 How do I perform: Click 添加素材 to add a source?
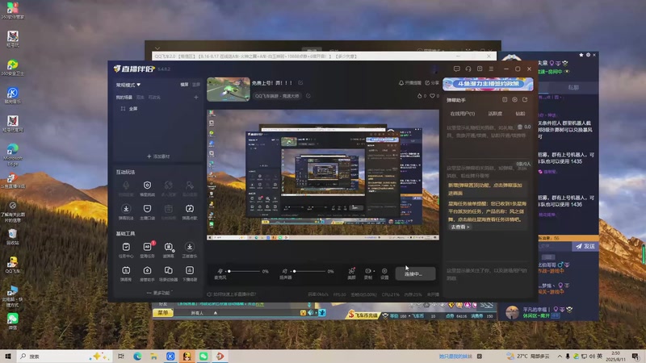pyautogui.click(x=158, y=156)
